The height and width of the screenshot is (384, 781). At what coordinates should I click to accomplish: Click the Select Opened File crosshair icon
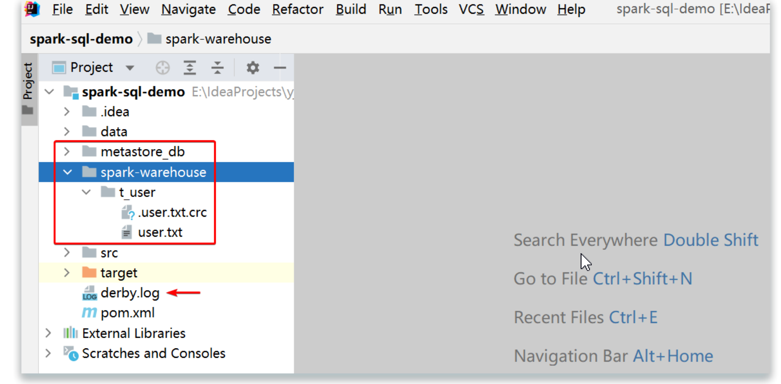(x=162, y=68)
